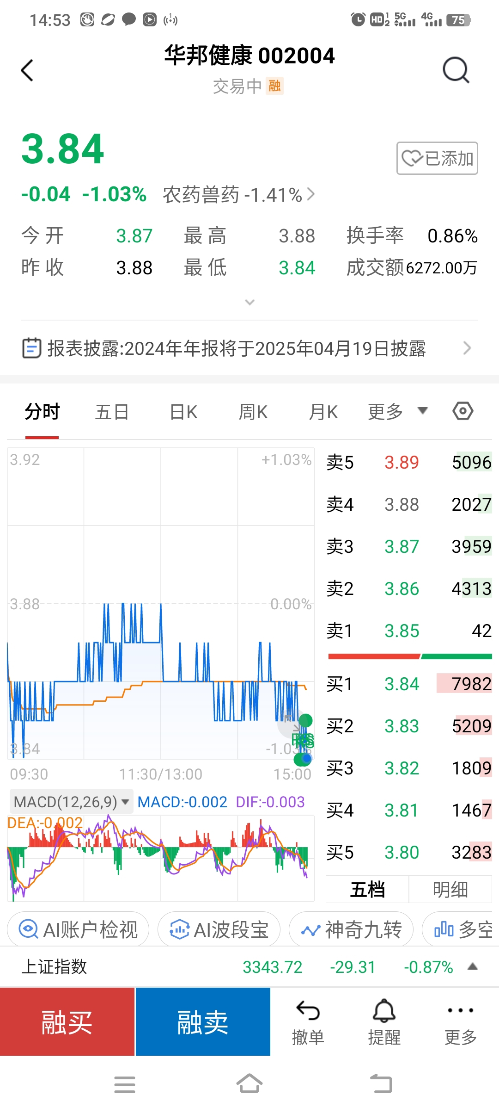Viewport: 499px width, 1114px height.
Task: Tap the MACD indicator chart
Action: coord(161,858)
